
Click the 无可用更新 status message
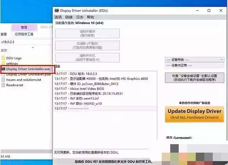[x=87, y=152]
